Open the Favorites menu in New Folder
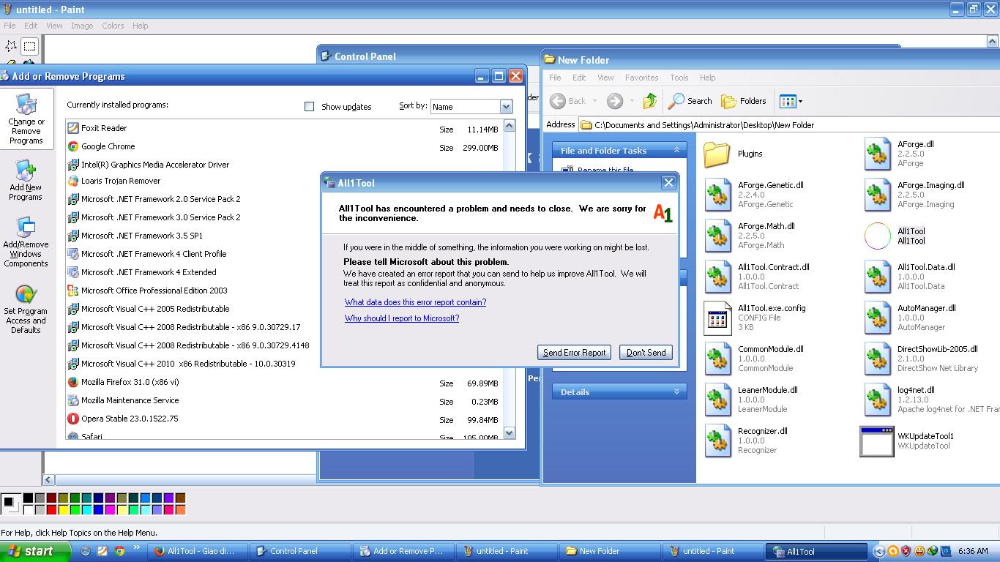Screen dimensions: 1000x562 tap(641, 78)
